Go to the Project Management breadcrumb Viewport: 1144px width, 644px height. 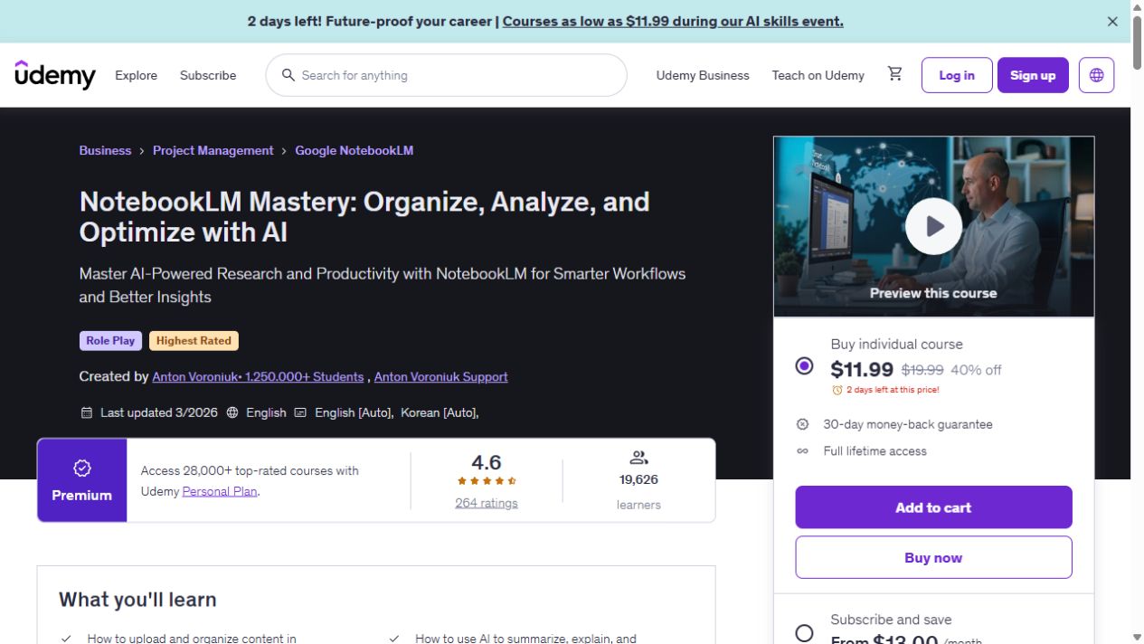(213, 150)
